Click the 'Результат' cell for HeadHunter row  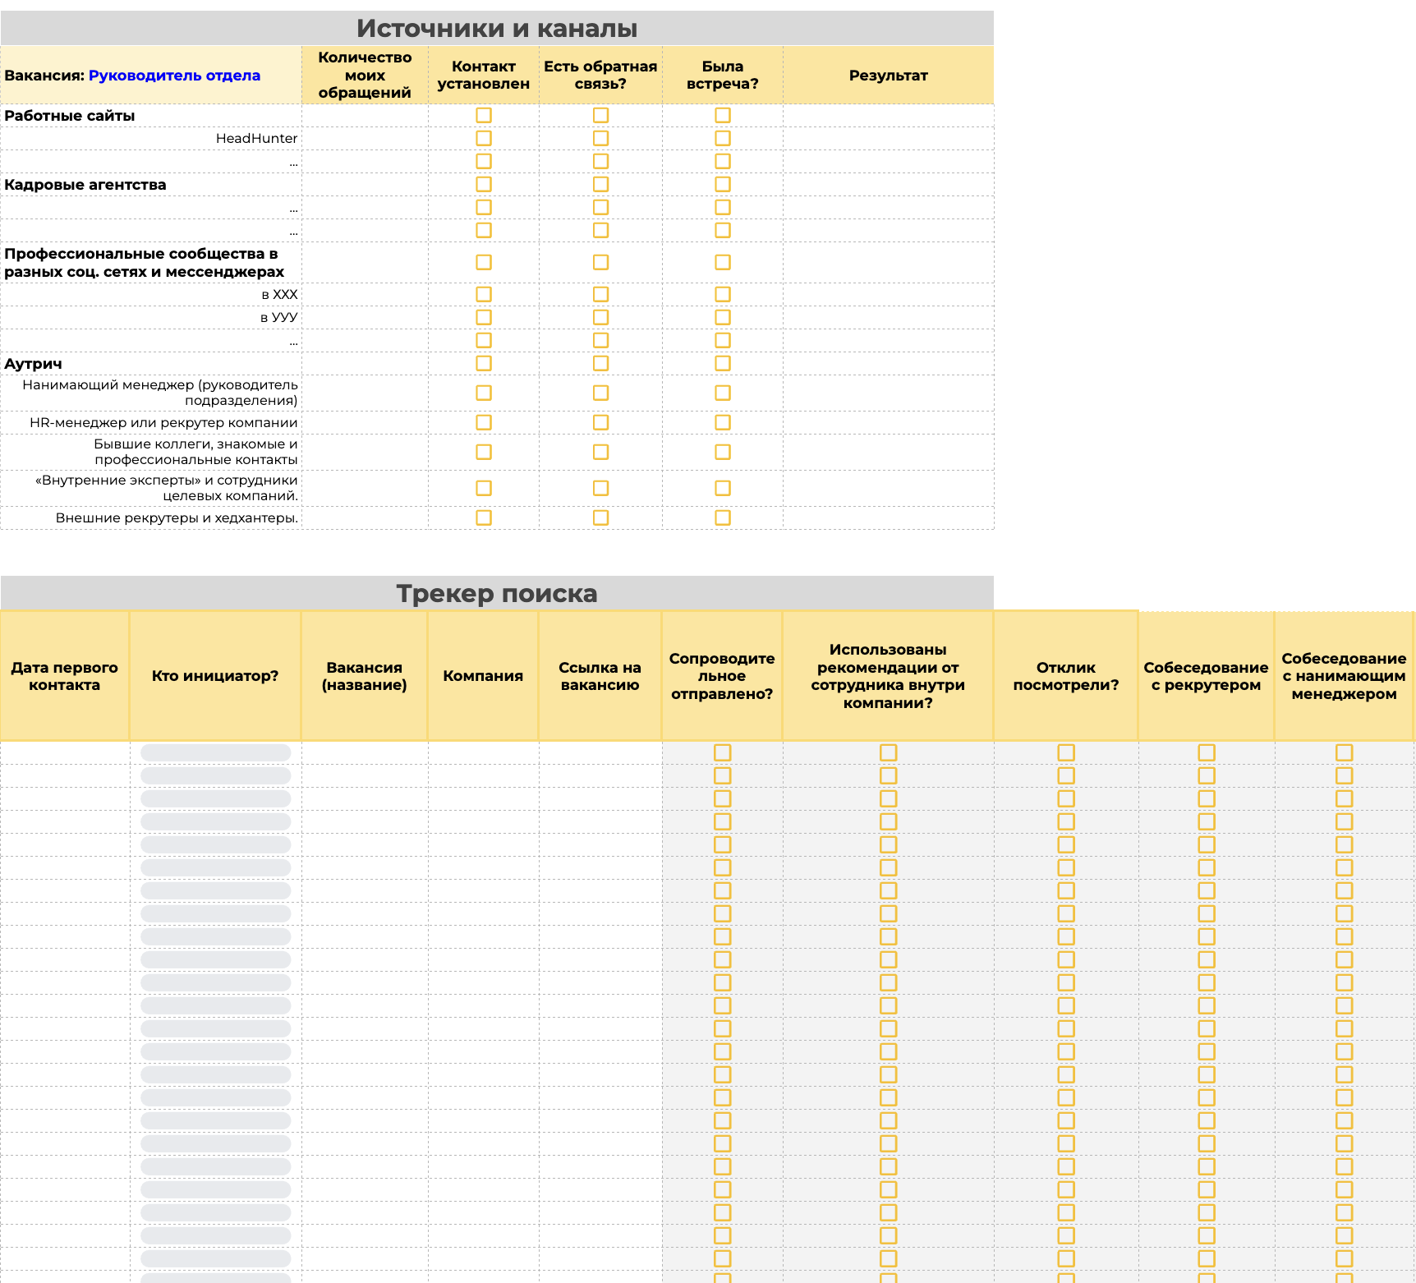coord(888,138)
